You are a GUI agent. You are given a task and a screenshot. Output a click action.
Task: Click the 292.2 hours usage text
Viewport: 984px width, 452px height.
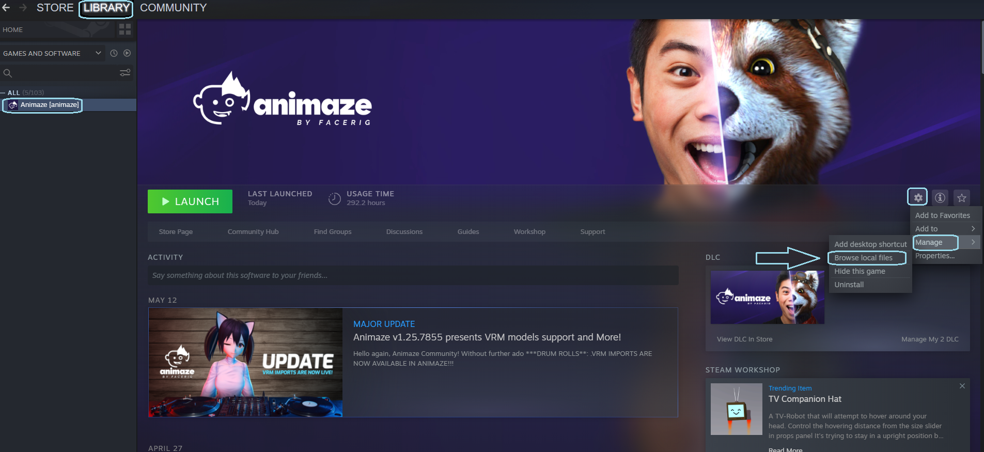(366, 203)
